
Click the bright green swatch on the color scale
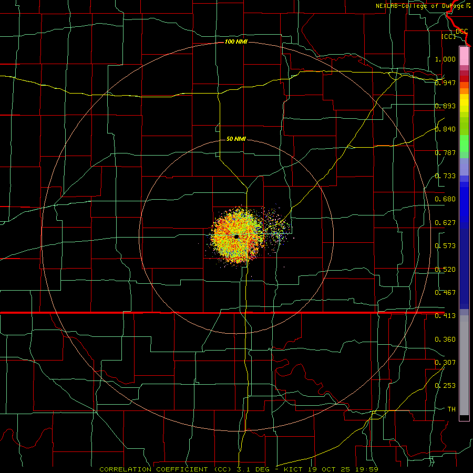point(464,143)
